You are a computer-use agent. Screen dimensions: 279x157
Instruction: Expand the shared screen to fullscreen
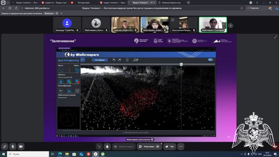point(276,37)
